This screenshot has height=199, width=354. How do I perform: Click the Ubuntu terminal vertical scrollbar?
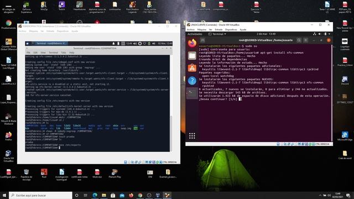(x=332, y=93)
